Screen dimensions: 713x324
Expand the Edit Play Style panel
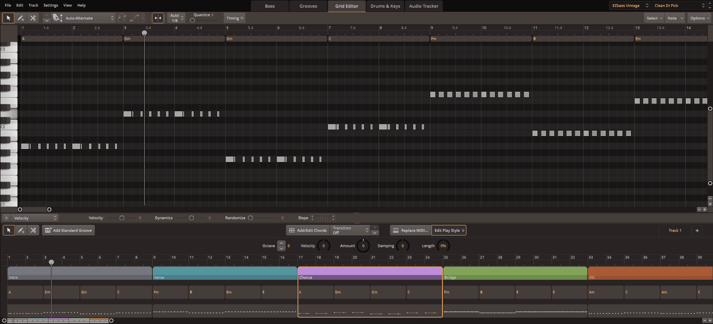pyautogui.click(x=449, y=230)
